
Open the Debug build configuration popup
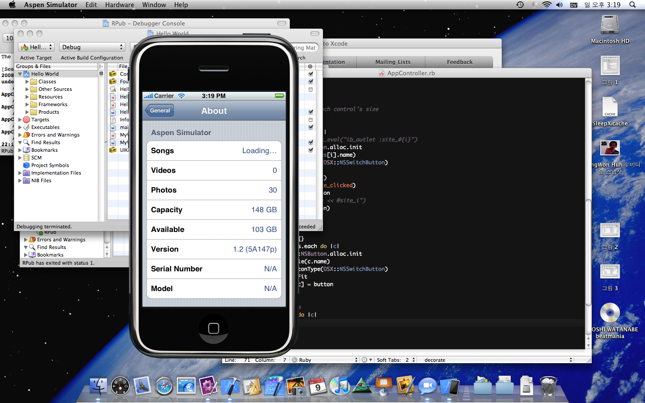tap(92, 47)
